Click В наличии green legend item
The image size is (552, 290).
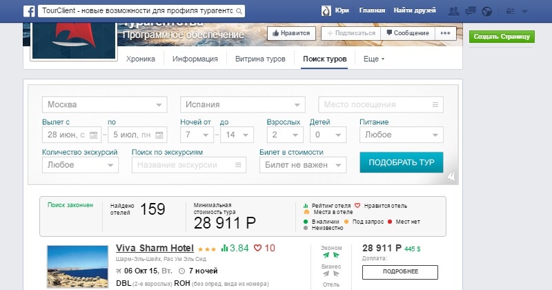coord(321,222)
